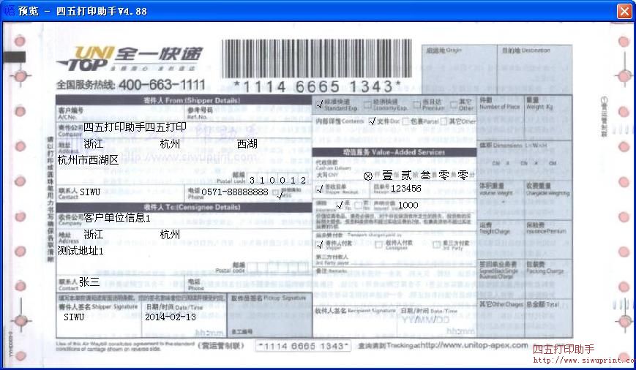
Task: Click the 增值服务 Value-Added Services header
Action: pos(394,152)
